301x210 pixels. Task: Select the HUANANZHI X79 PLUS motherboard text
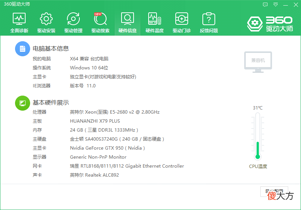95,121
